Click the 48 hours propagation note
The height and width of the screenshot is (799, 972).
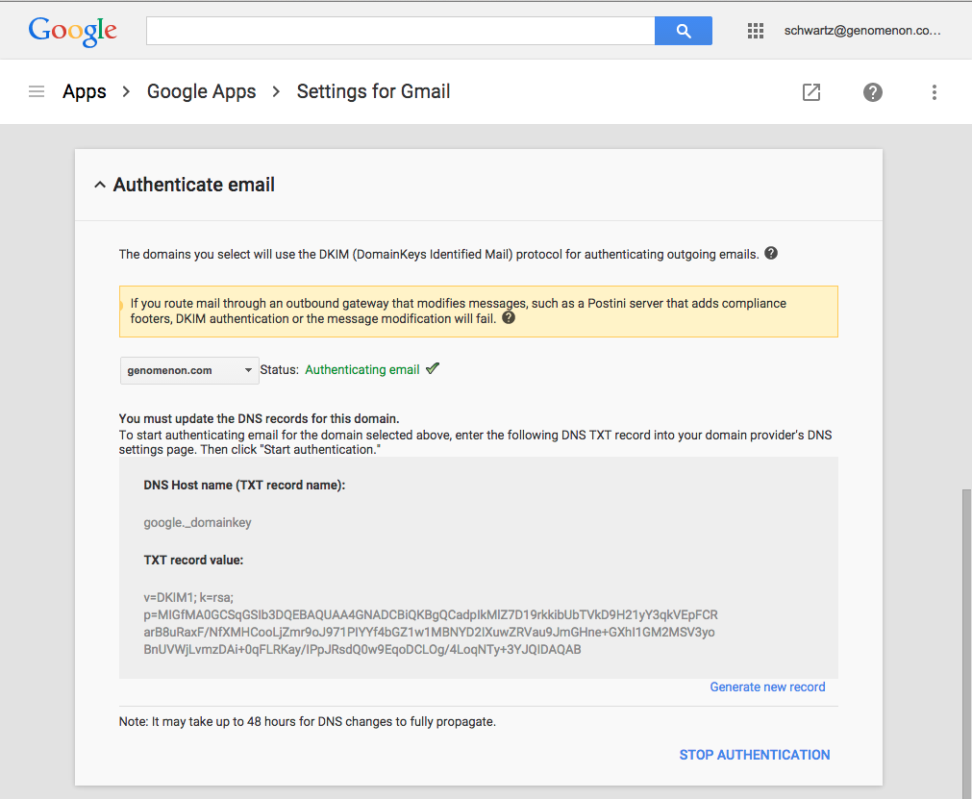point(308,721)
